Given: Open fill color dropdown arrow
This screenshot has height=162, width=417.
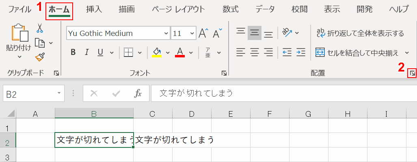Looking at the screenshot, I should [168, 53].
